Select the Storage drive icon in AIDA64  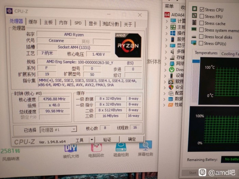[x=172, y=58]
